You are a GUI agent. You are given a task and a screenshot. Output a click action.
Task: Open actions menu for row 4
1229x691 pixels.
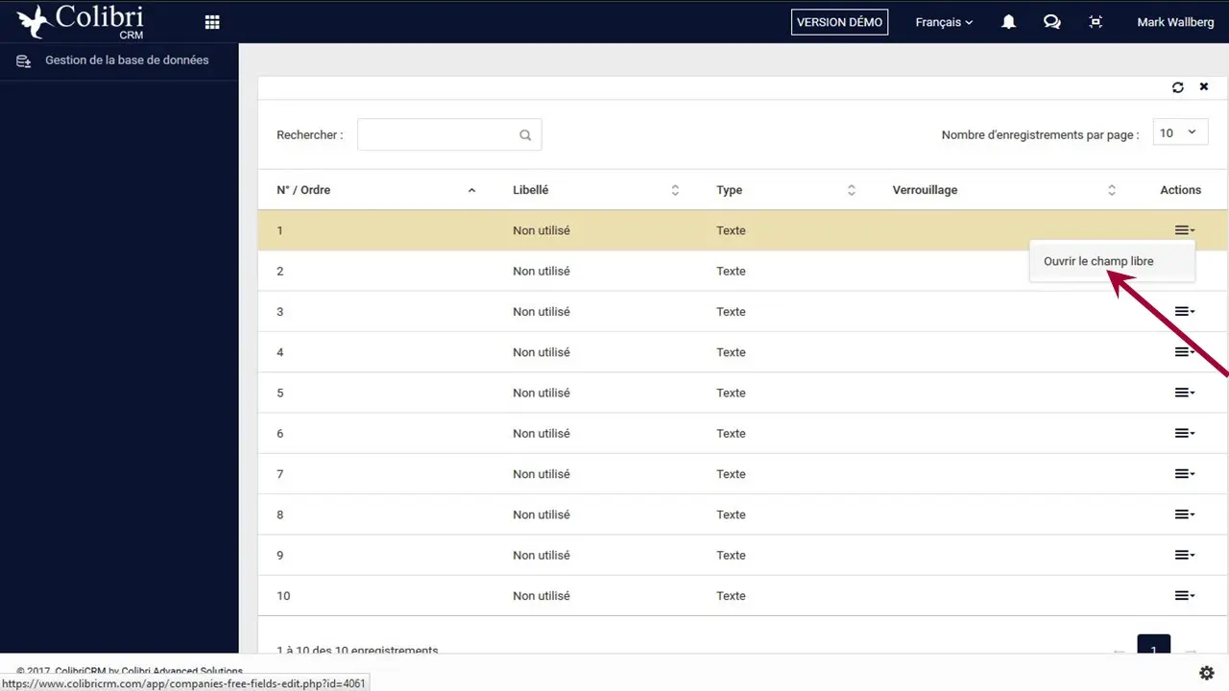pyautogui.click(x=1185, y=352)
